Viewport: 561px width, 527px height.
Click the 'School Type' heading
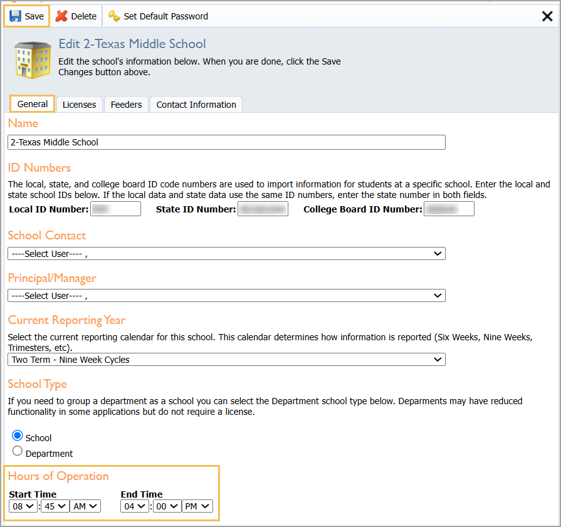37,384
